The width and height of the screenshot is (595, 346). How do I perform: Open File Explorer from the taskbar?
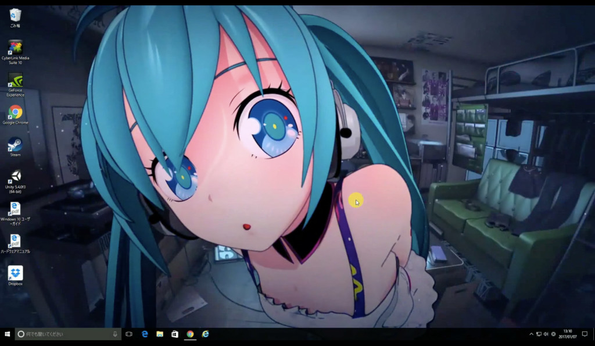pos(160,334)
